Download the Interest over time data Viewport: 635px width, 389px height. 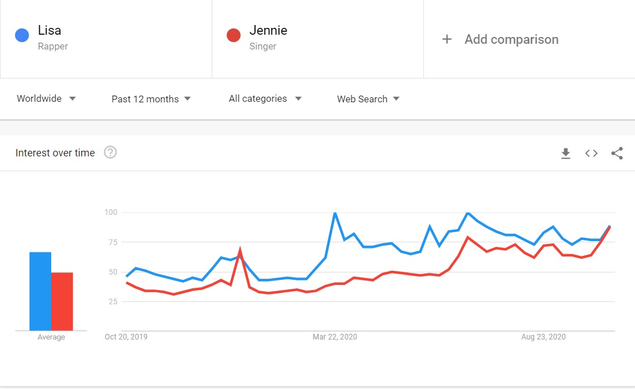click(x=566, y=153)
